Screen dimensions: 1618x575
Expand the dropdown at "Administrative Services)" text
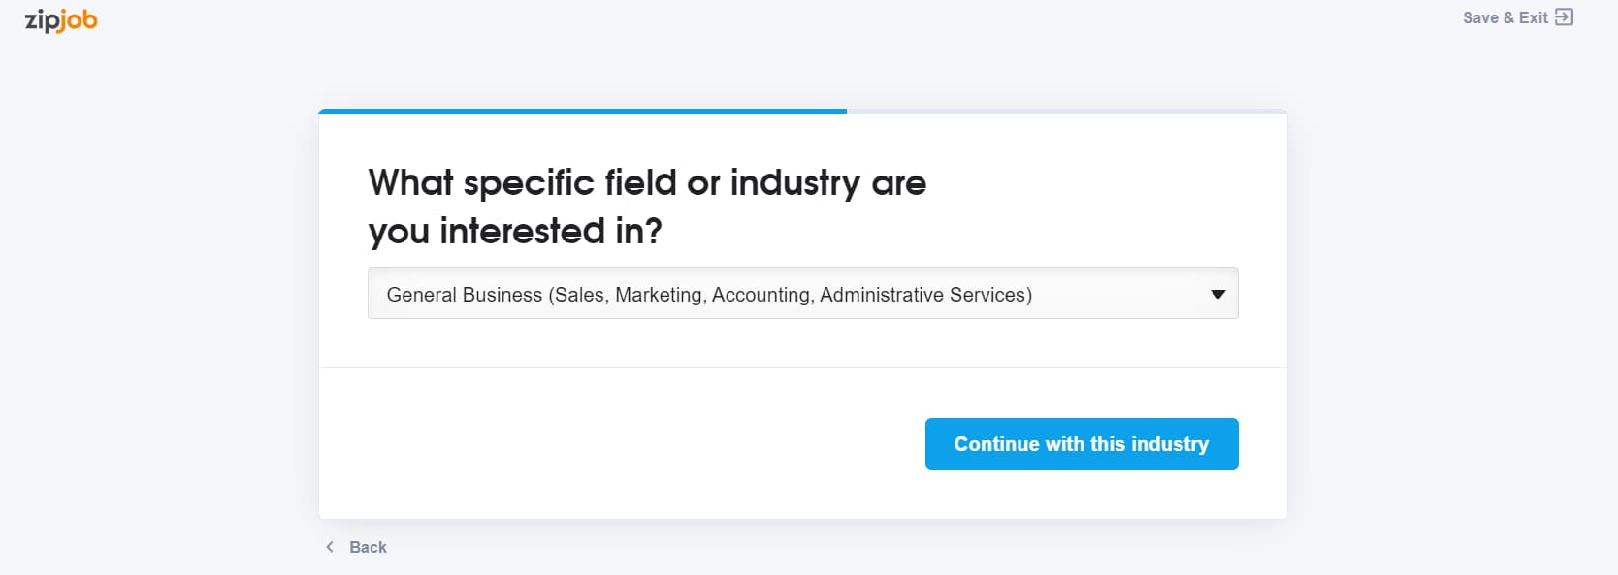(x=925, y=295)
